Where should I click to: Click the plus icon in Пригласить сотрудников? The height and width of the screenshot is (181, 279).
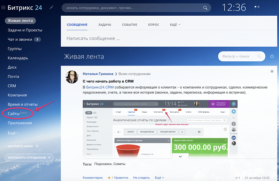coord(49,158)
